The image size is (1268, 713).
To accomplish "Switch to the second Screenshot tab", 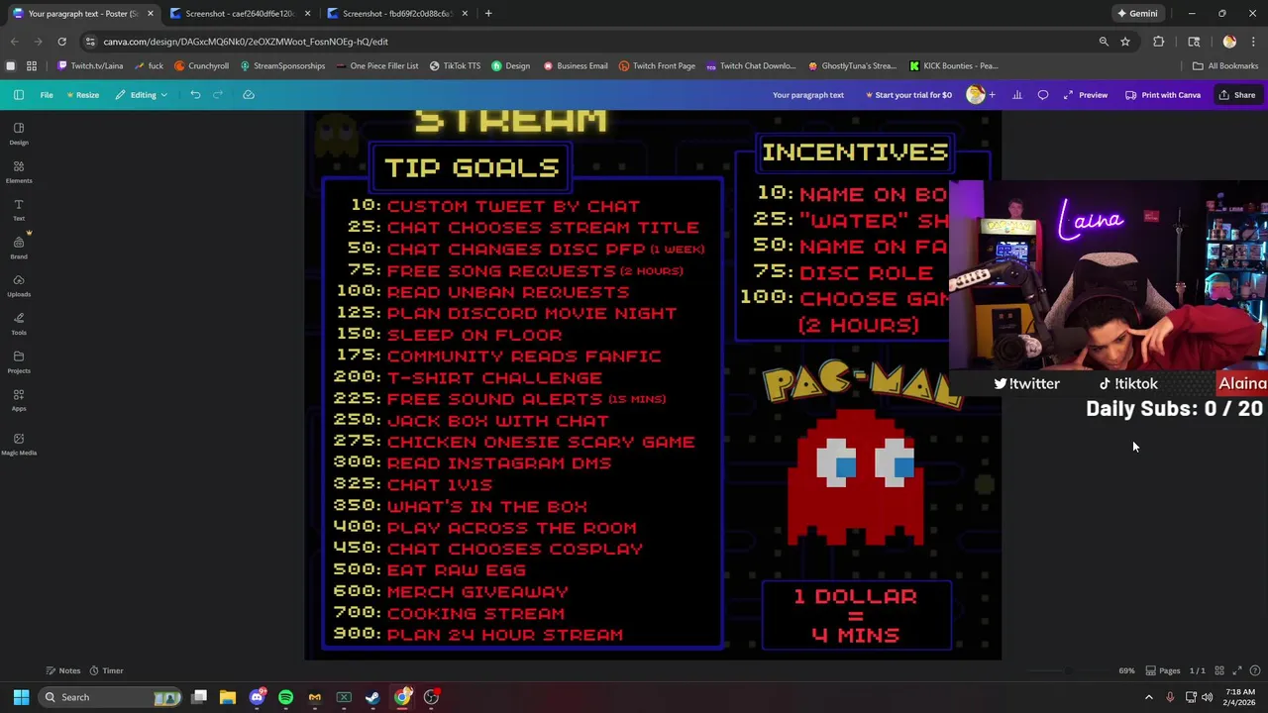I will (397, 14).
